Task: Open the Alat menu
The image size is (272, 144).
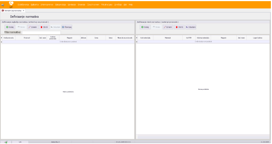Action: tap(125, 5)
